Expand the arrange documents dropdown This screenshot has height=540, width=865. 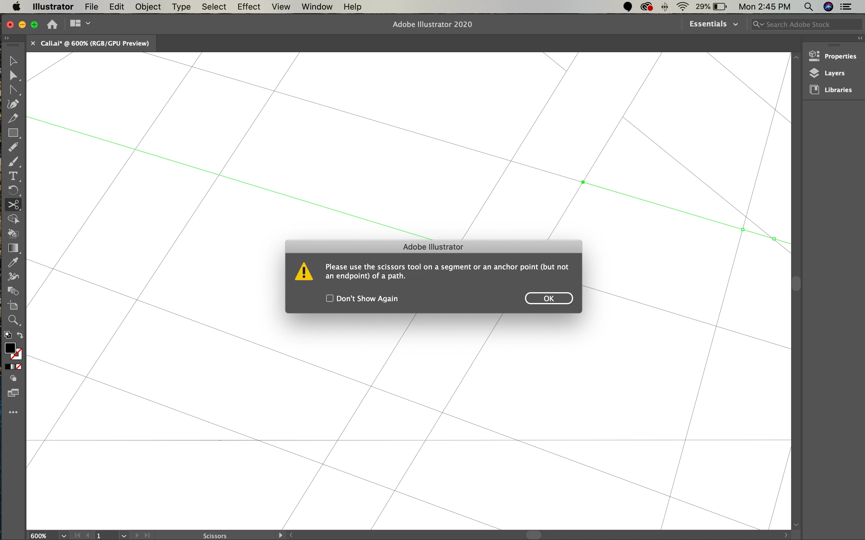[88, 24]
